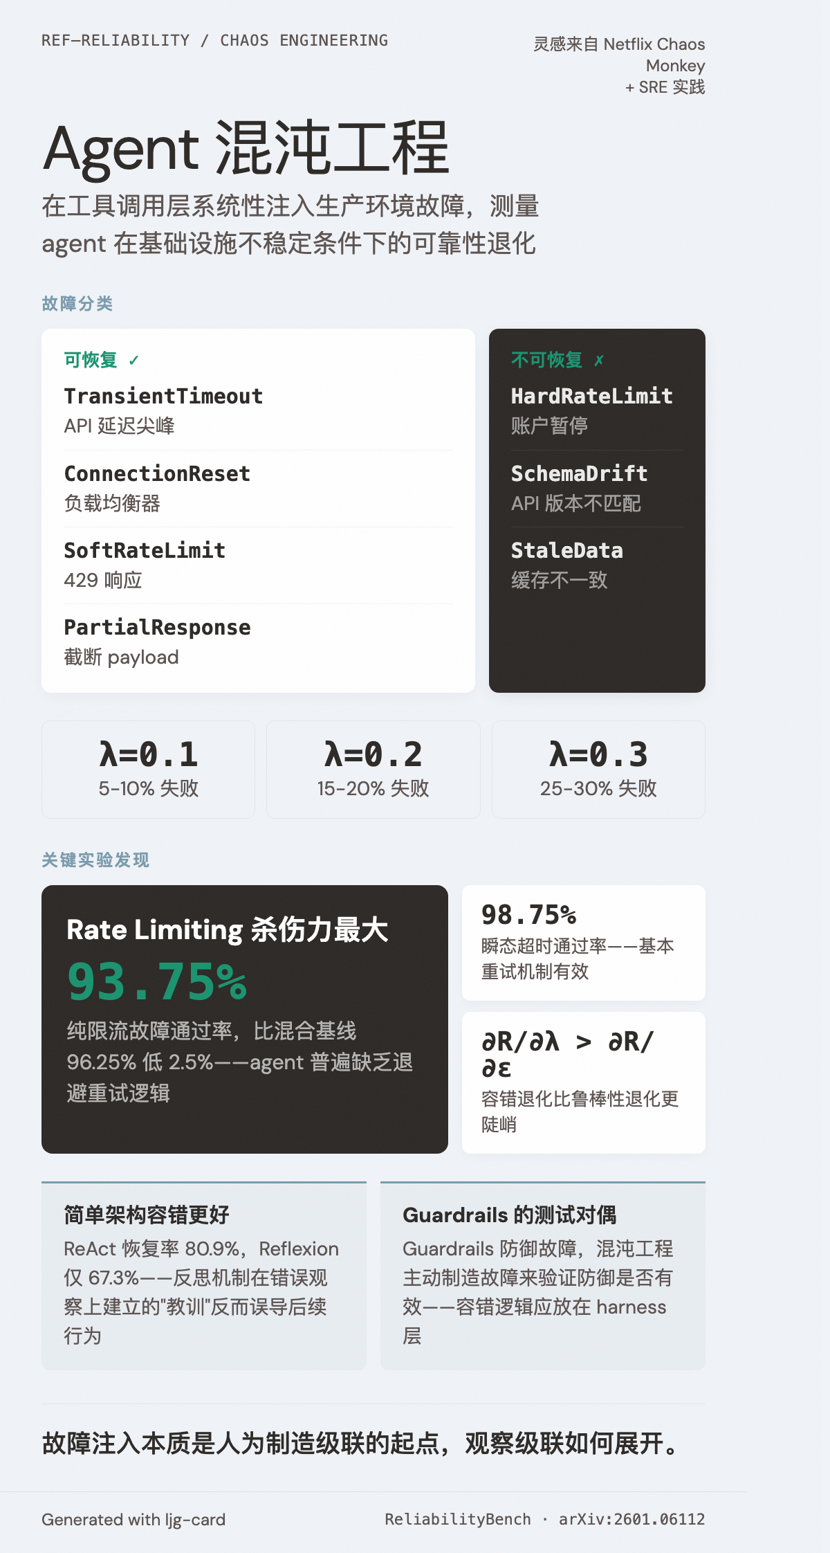Open the 简单架构容错更好 card
The image size is (830, 1553).
point(203,1275)
